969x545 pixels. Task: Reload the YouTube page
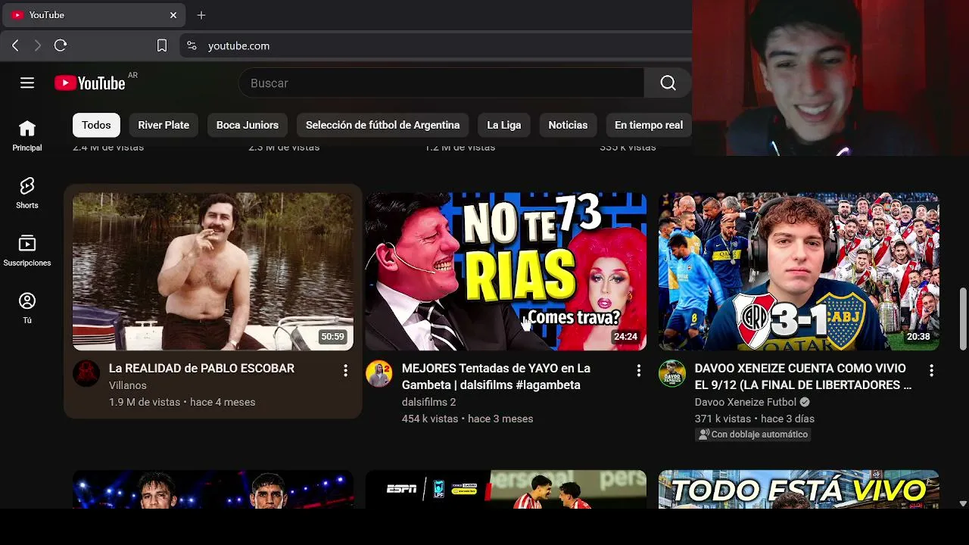click(61, 45)
